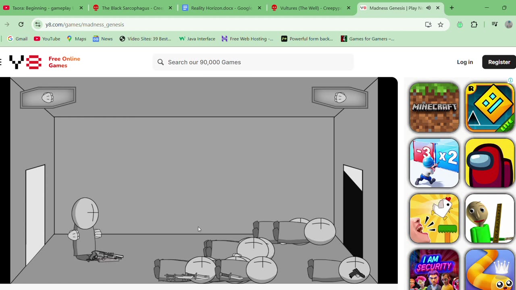Screen dimensions: 516x290
Task: Open Video Sites: 39 Best bookmark
Action: tap(145, 39)
